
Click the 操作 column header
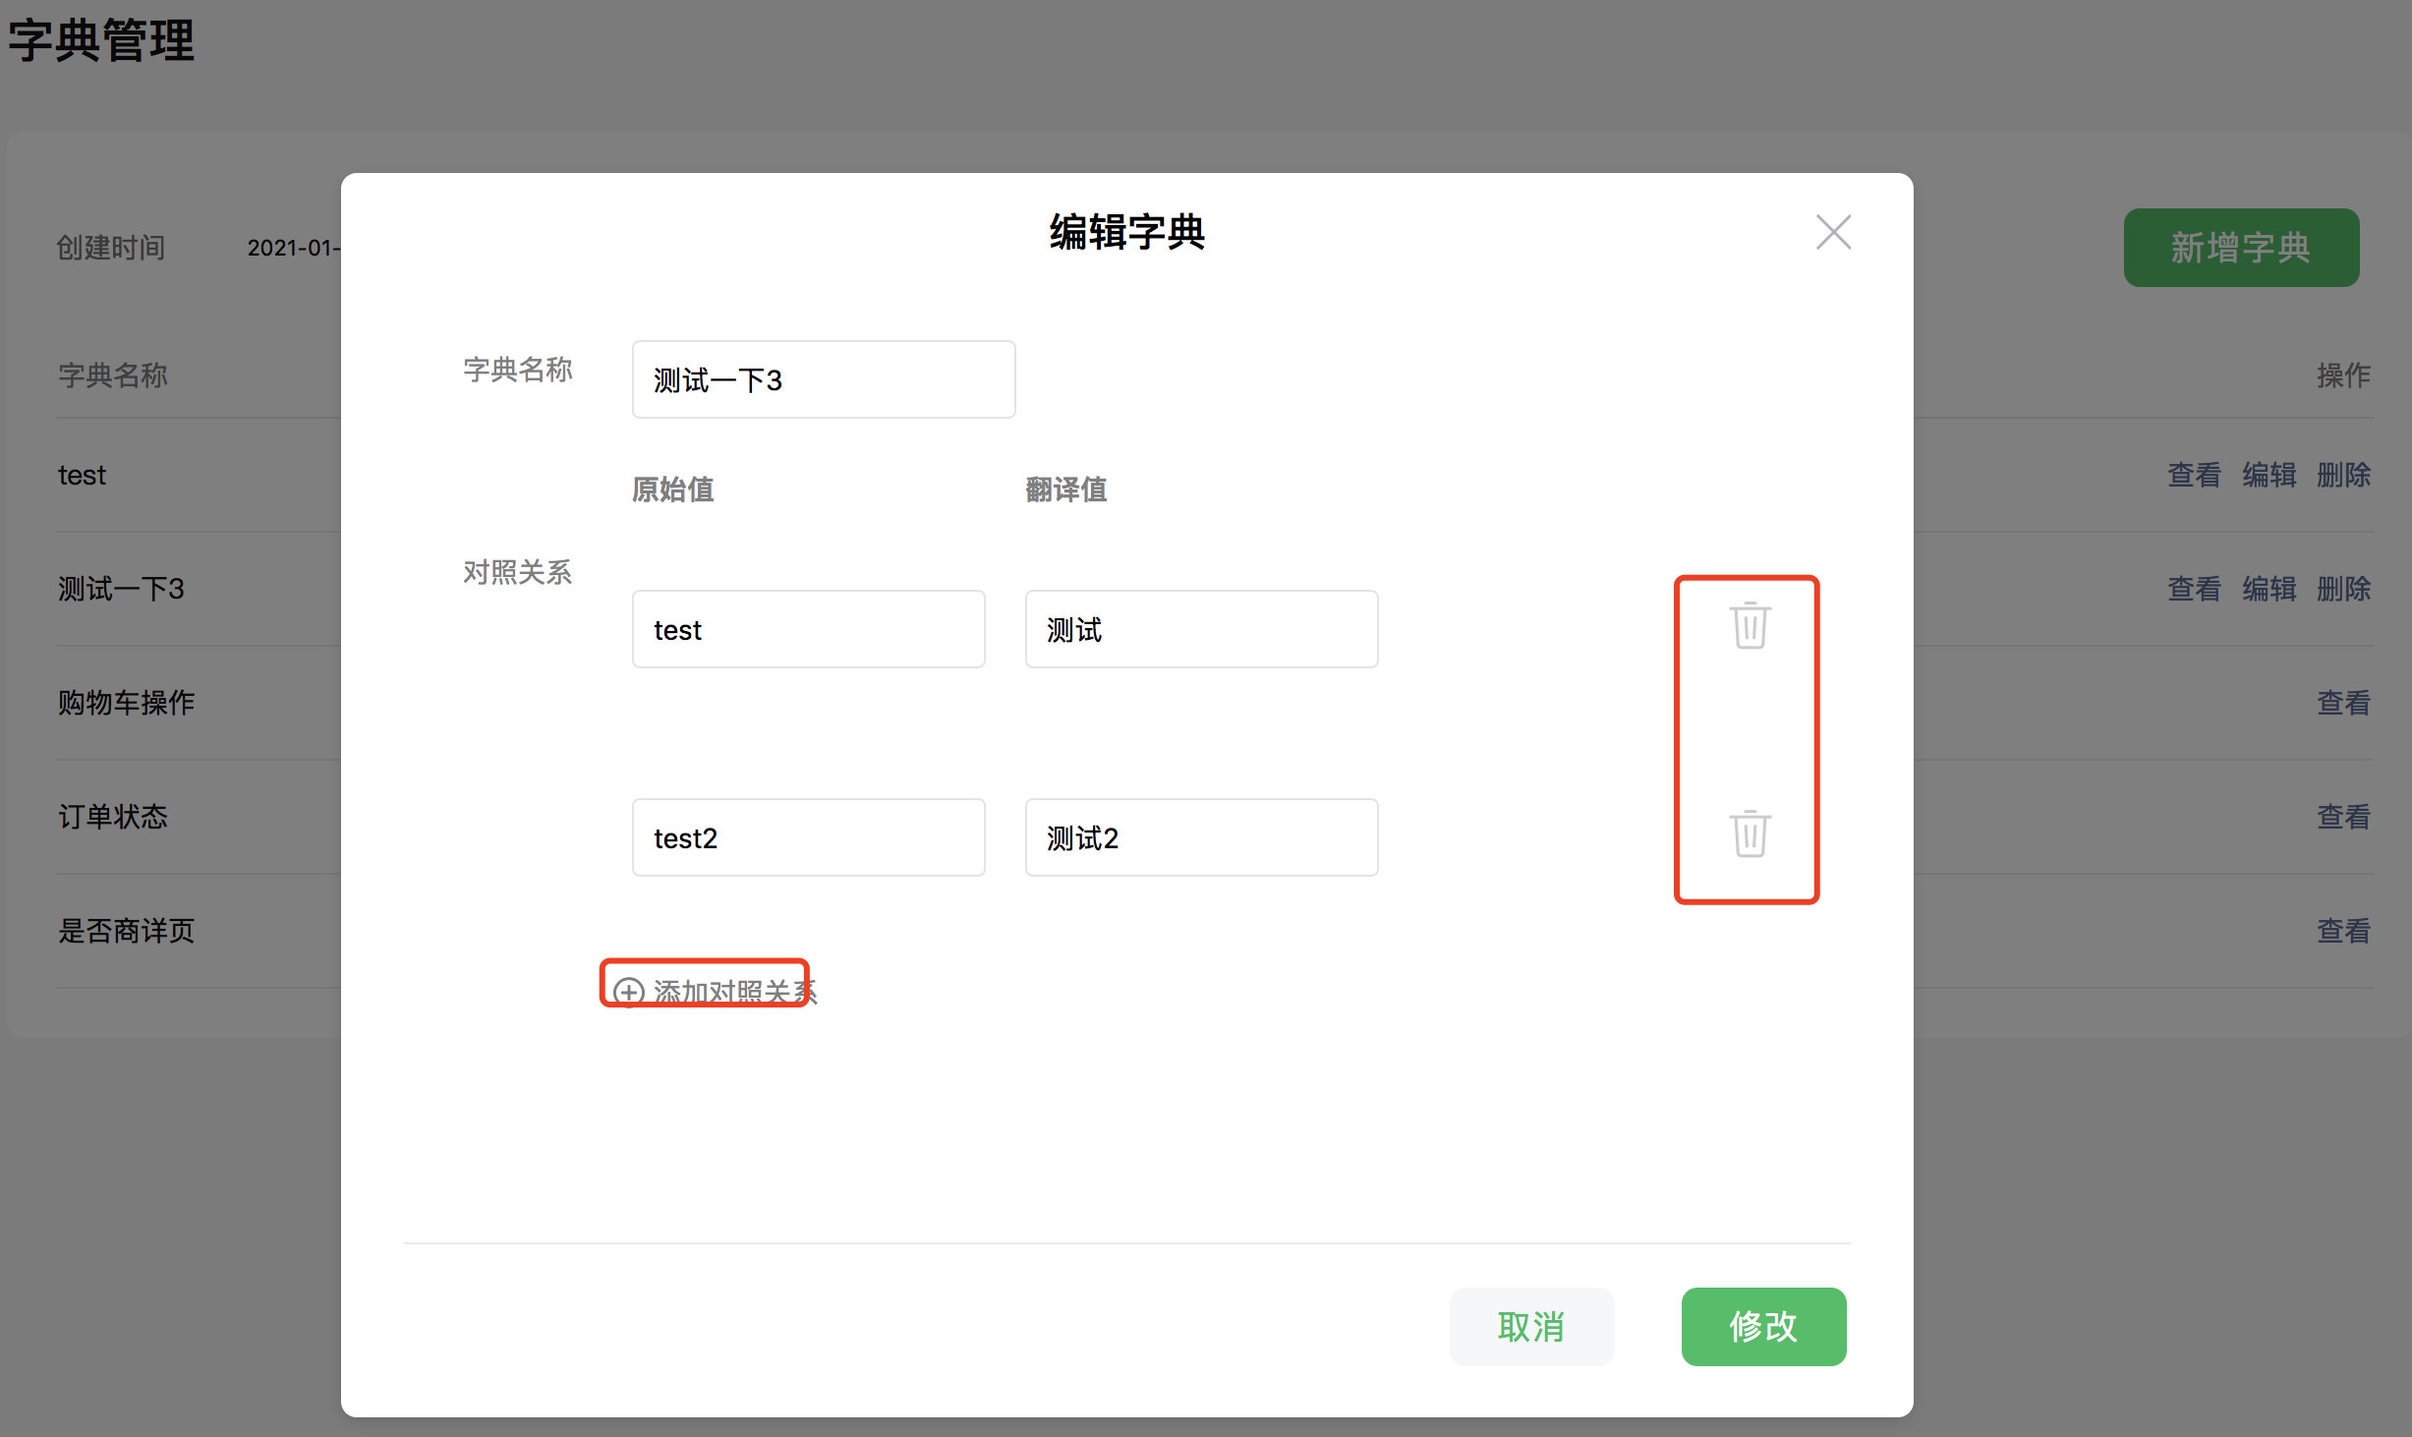click(2344, 374)
